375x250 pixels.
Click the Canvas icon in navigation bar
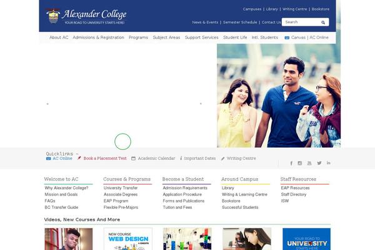point(287,37)
